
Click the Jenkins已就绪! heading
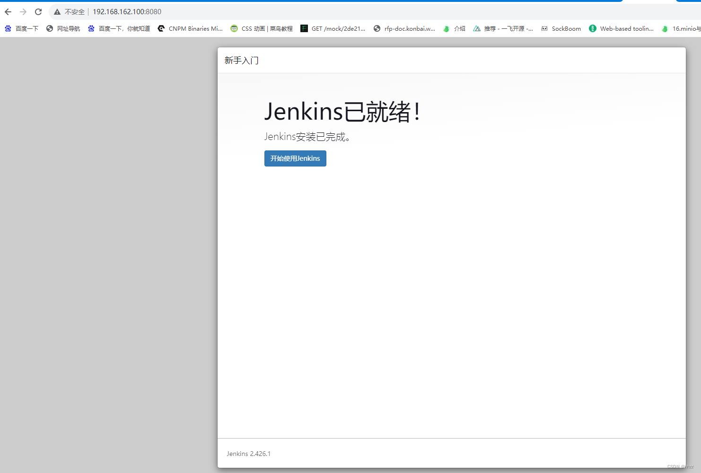(342, 112)
